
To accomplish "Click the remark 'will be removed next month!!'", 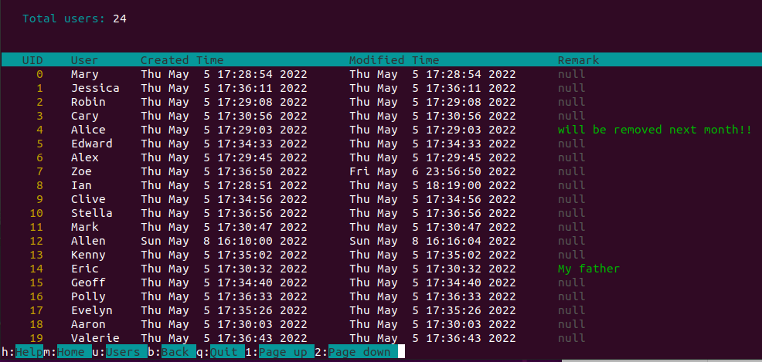I will (x=655, y=130).
